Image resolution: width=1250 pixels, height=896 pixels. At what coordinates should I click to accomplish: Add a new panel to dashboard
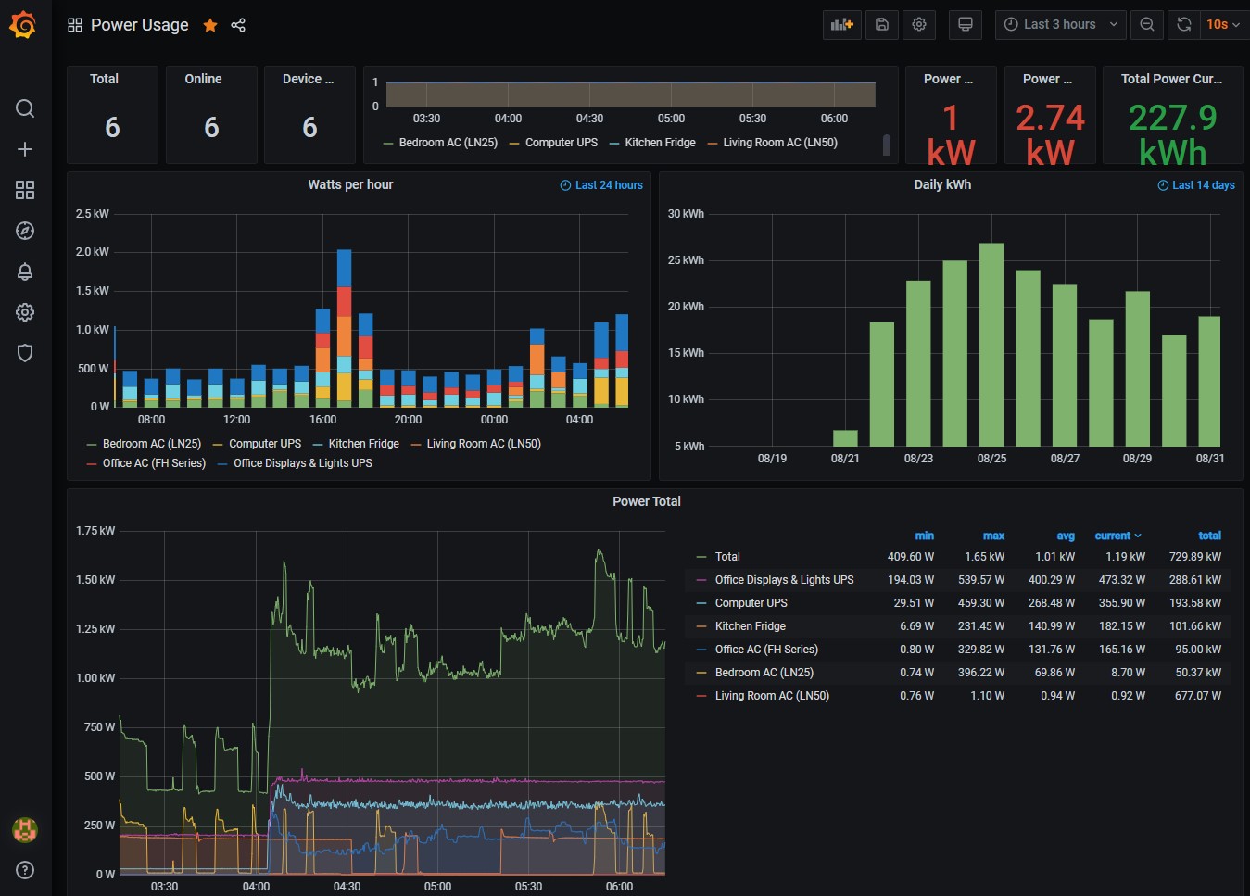click(842, 25)
